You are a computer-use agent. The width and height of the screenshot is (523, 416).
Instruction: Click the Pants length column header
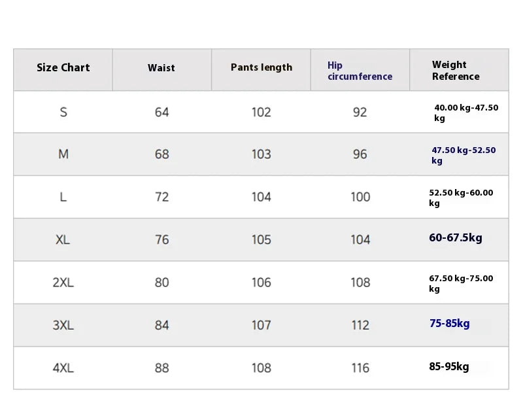click(x=261, y=67)
